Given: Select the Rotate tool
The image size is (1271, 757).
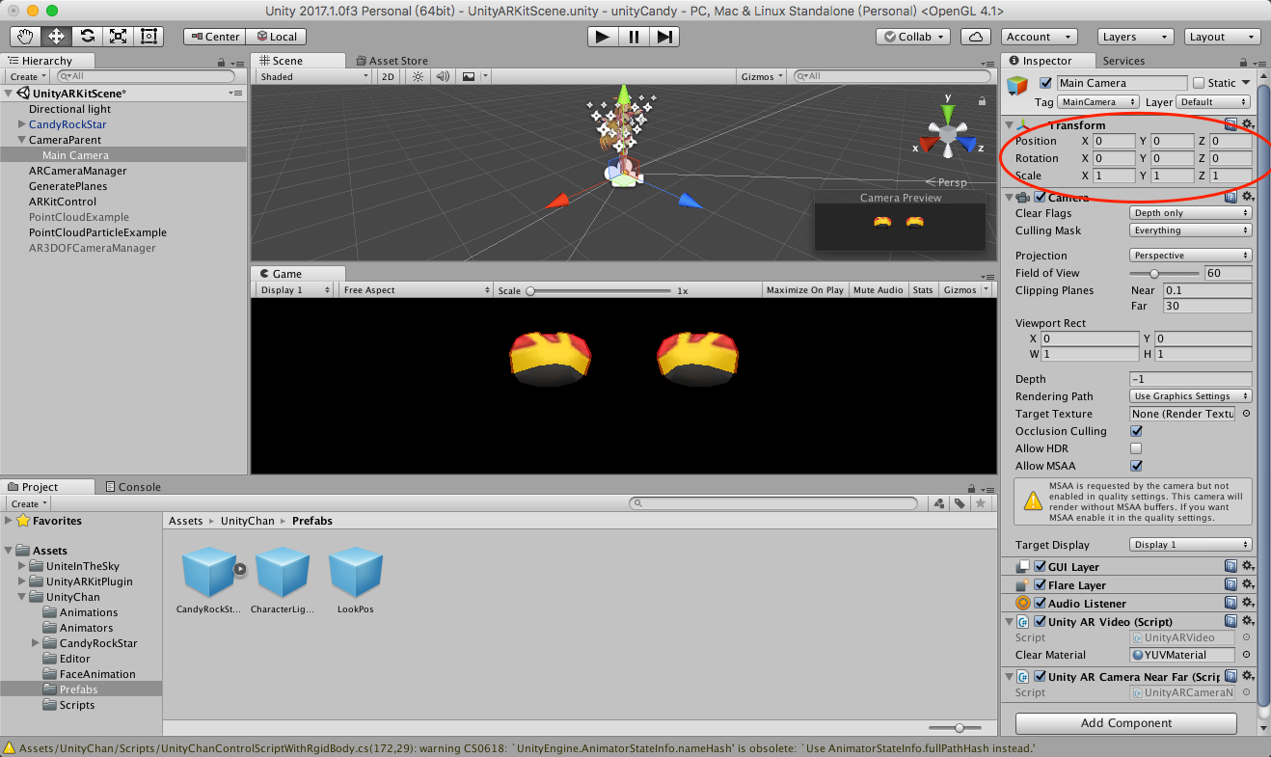Looking at the screenshot, I should [88, 37].
